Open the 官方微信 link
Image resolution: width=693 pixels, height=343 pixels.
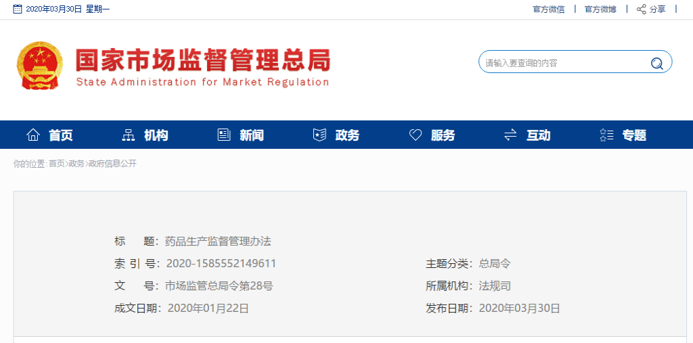pyautogui.click(x=548, y=9)
